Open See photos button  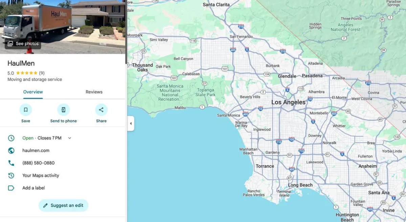point(23,44)
